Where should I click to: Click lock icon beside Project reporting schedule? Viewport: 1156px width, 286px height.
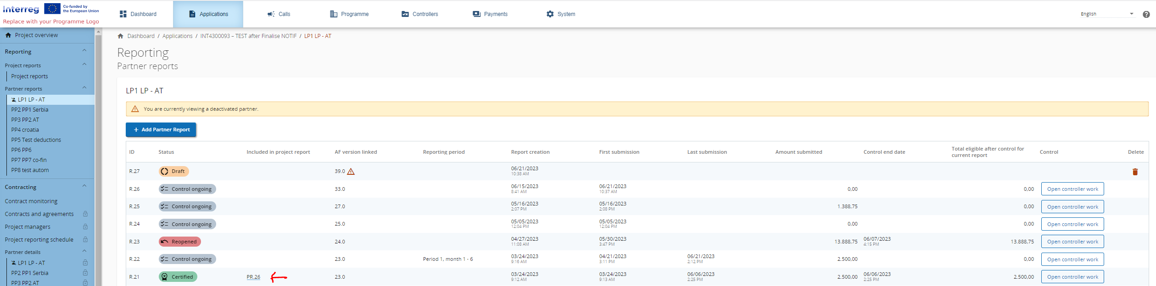pos(85,240)
